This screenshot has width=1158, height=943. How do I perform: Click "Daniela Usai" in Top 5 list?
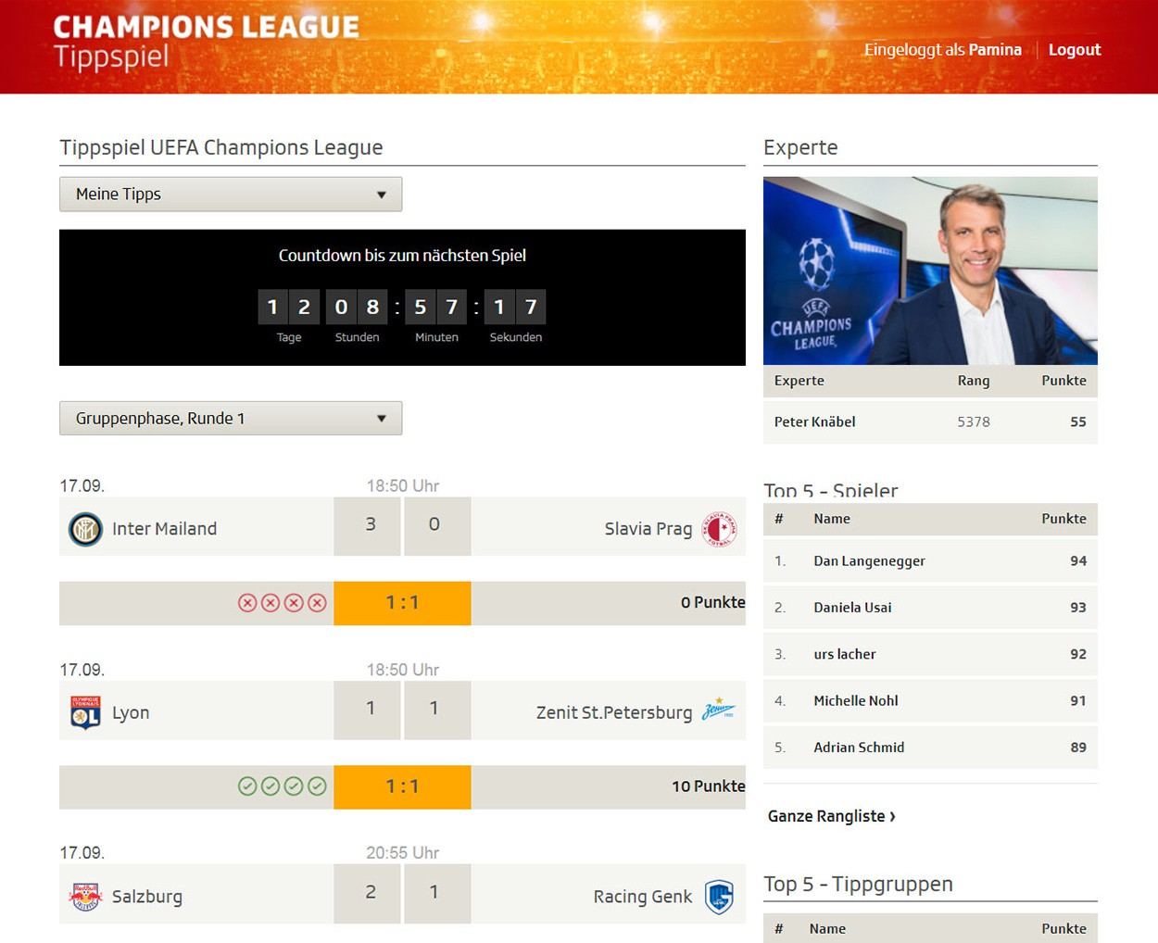[852, 608]
